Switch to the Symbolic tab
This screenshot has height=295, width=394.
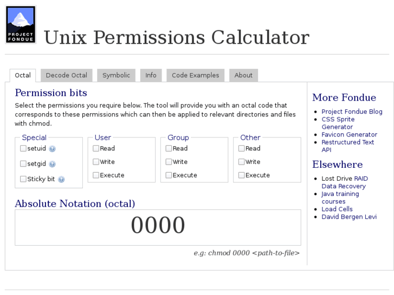tap(117, 75)
